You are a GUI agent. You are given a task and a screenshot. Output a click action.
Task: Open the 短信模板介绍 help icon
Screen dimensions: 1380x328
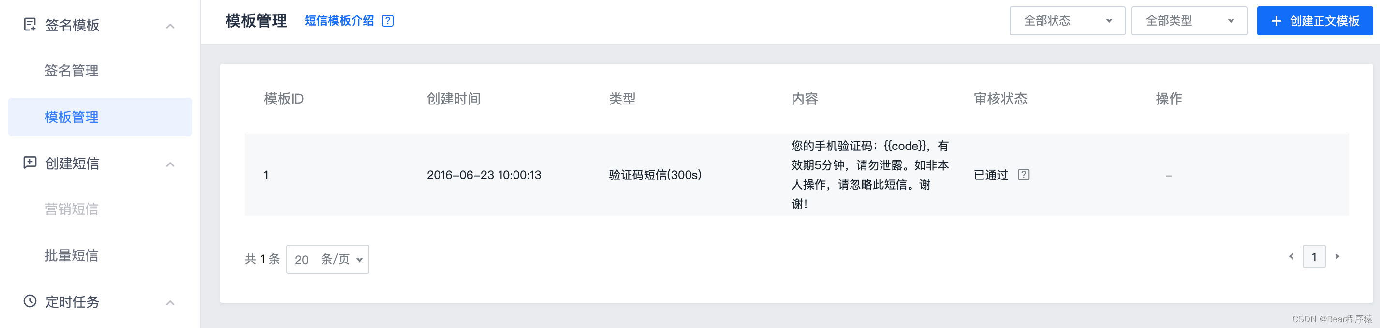387,20
